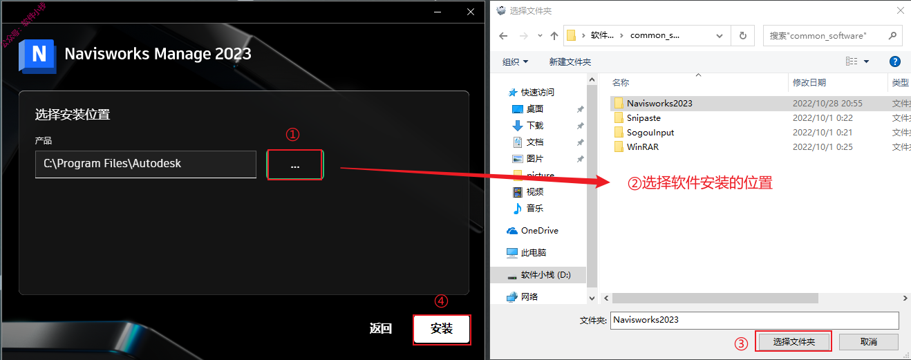
Task: Open 桌面 in the navigation pane
Action: pyautogui.click(x=535, y=108)
